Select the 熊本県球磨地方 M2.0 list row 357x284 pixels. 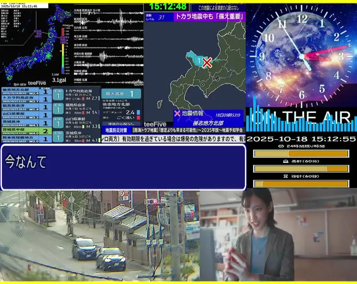tap(26, 139)
